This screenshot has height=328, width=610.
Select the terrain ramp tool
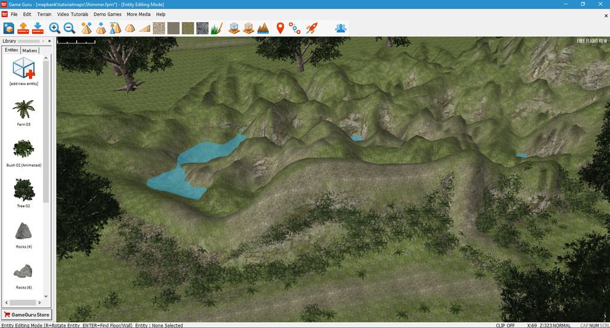pos(144,28)
